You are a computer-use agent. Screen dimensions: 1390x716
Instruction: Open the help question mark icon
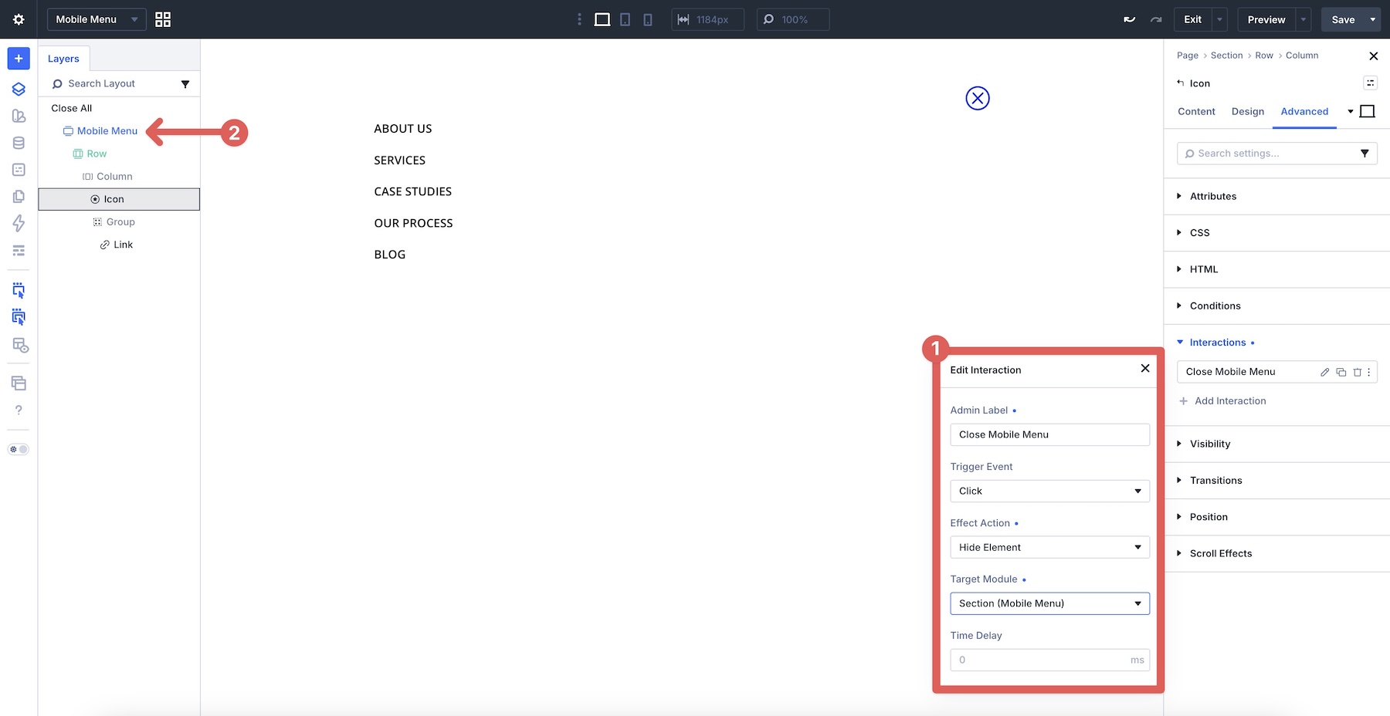click(19, 410)
